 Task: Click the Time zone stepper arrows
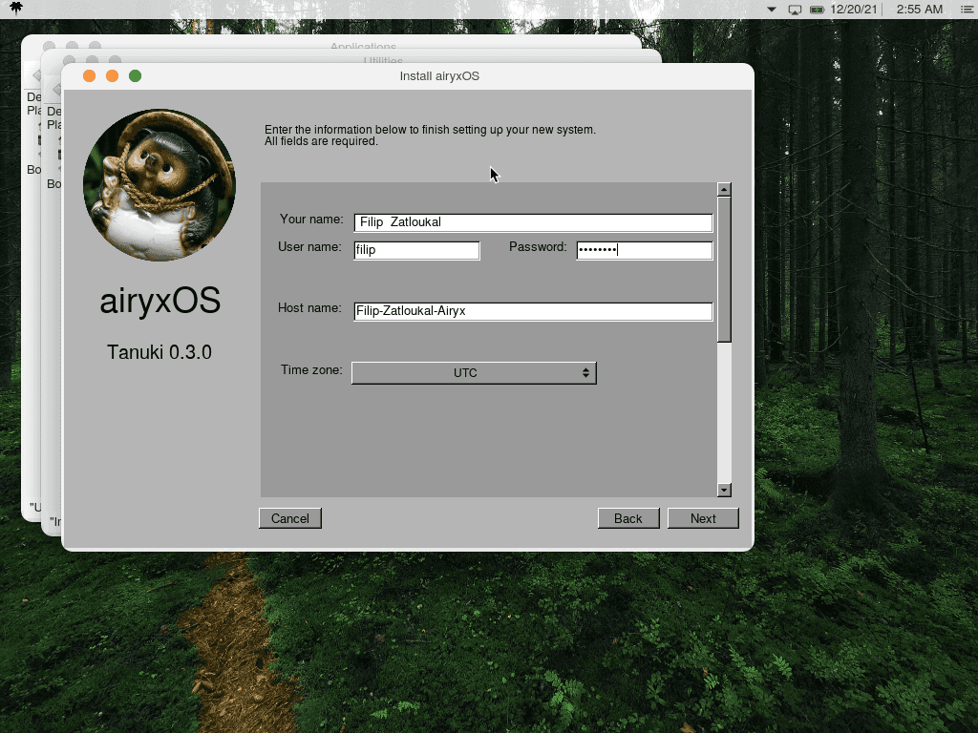click(585, 372)
